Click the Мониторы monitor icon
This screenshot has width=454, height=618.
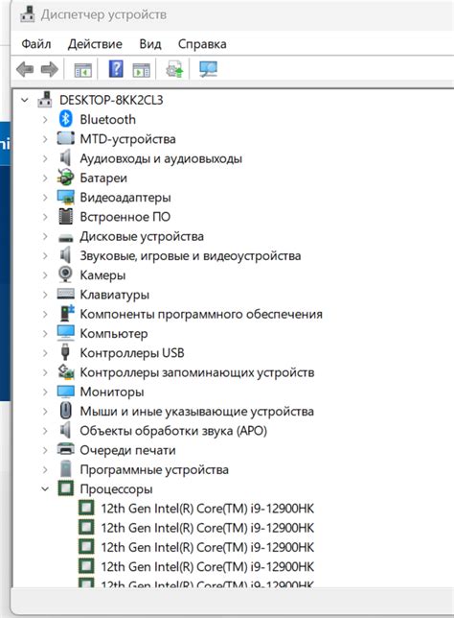66,392
